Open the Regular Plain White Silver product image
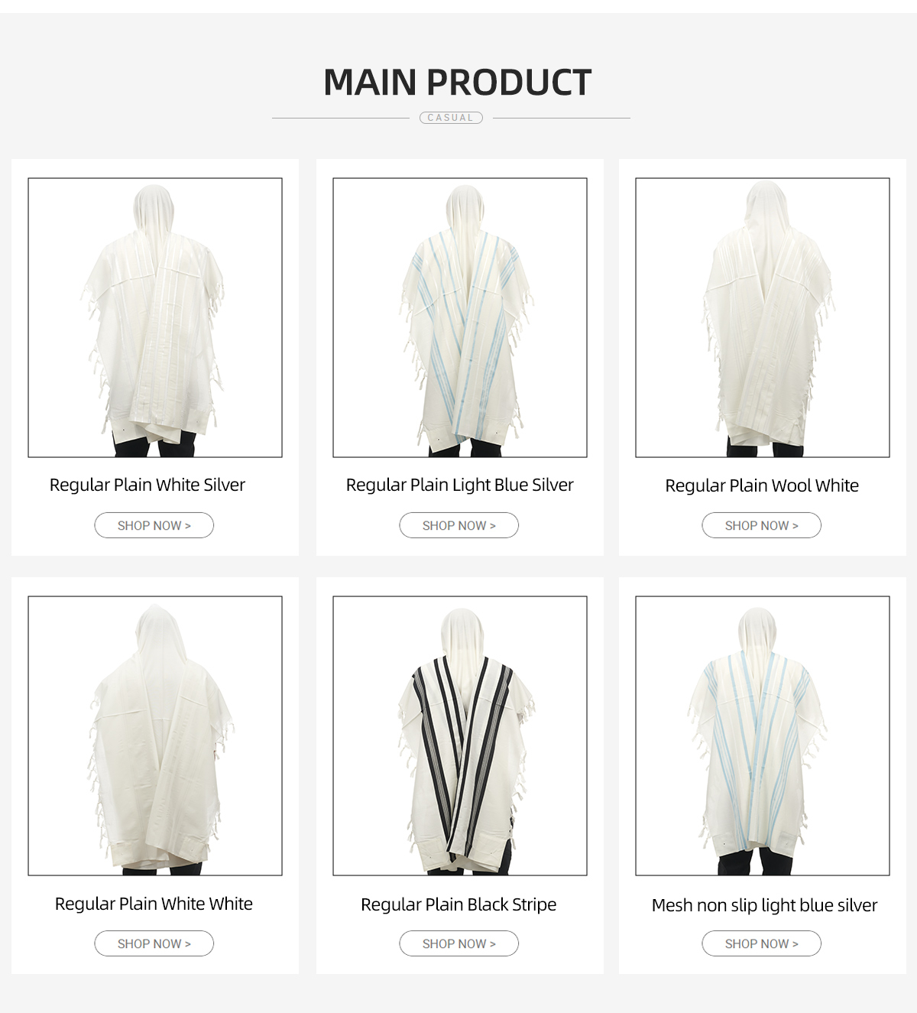The width and height of the screenshot is (917, 1013). [x=155, y=317]
